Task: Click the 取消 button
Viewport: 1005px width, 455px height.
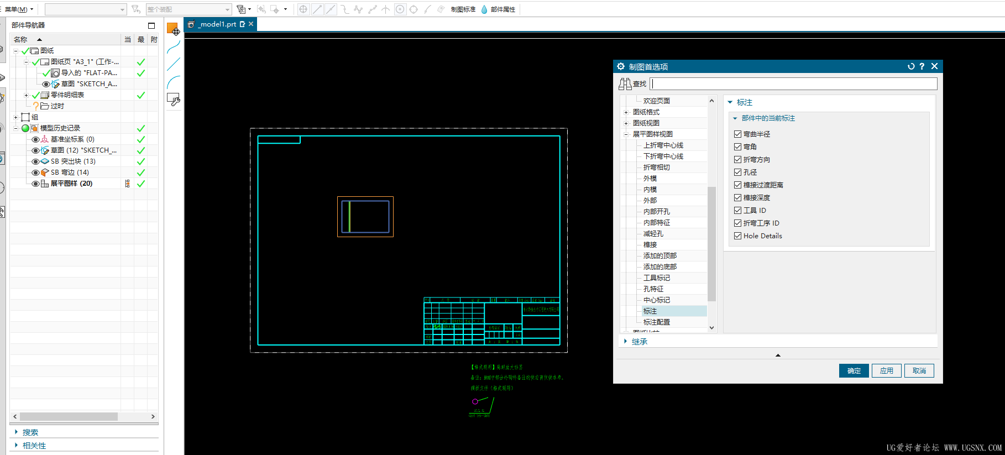Action: pyautogui.click(x=919, y=371)
